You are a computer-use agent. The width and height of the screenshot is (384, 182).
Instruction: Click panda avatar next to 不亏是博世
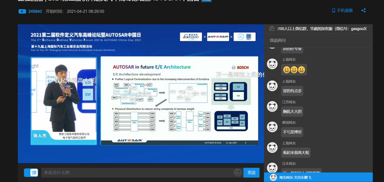tap(272, 127)
